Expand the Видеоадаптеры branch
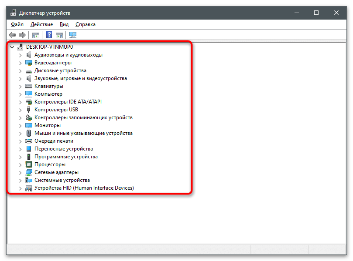 (x=20, y=63)
